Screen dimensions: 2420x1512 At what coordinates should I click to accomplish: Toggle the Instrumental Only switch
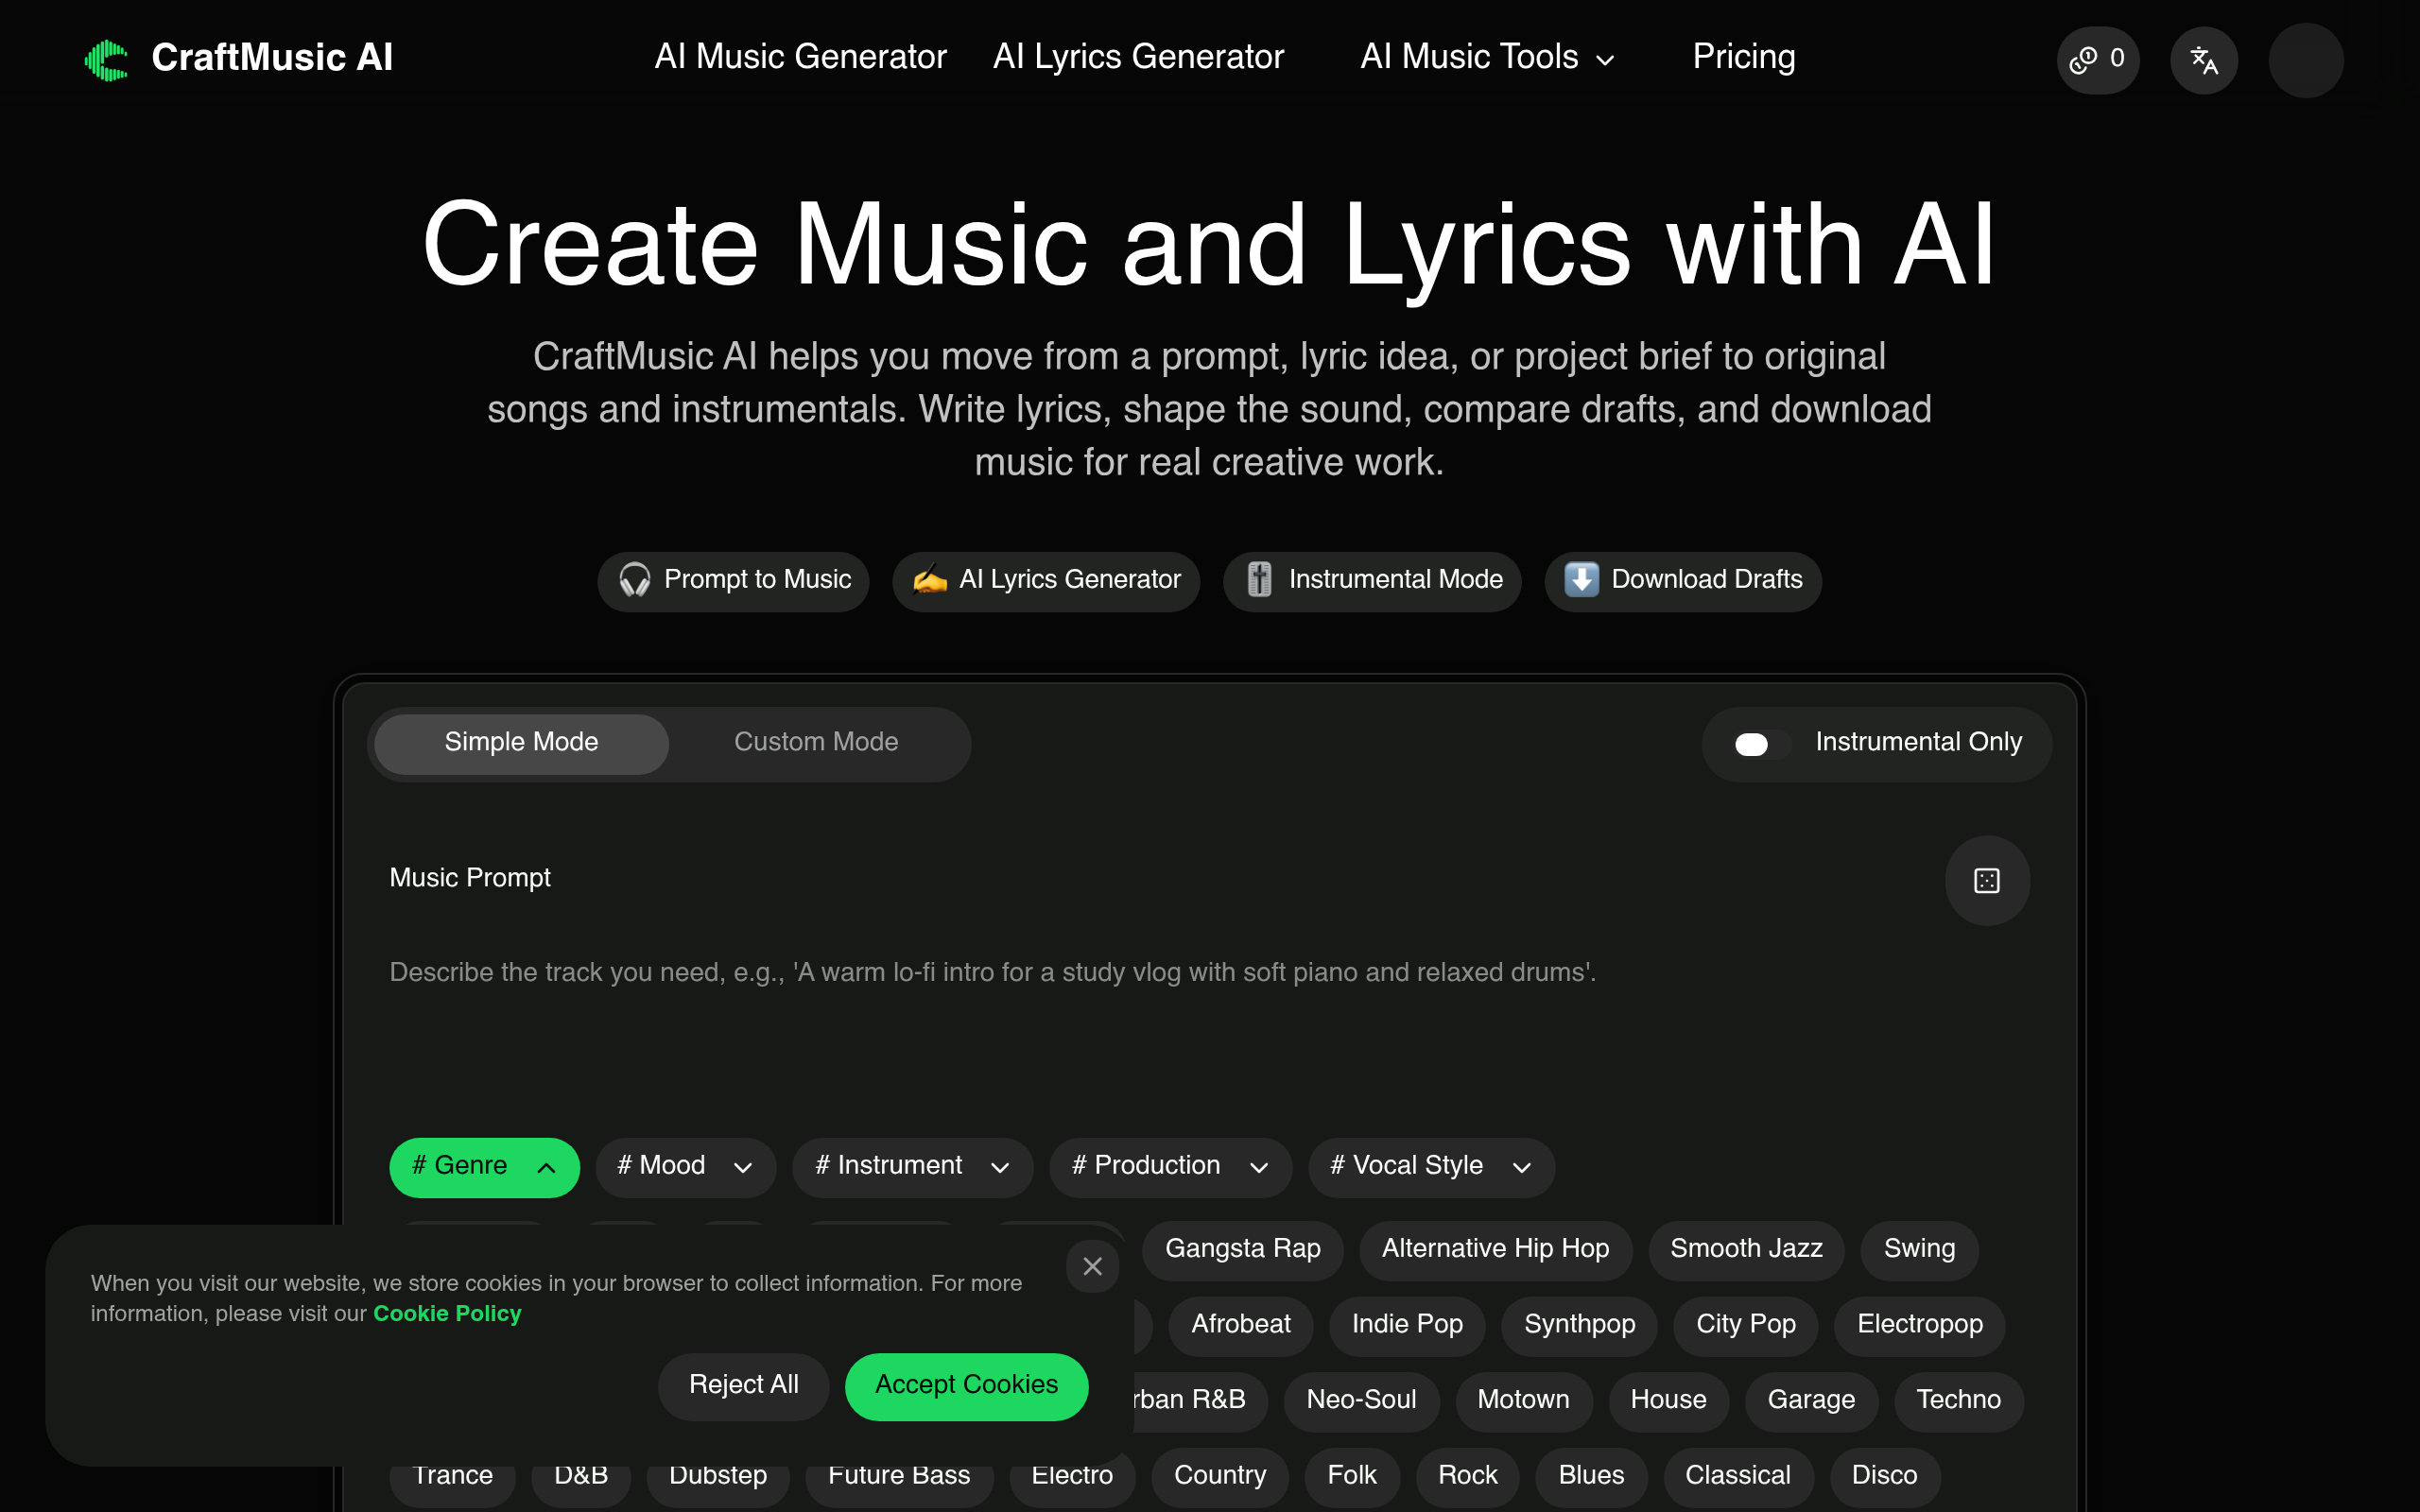pyautogui.click(x=1760, y=744)
